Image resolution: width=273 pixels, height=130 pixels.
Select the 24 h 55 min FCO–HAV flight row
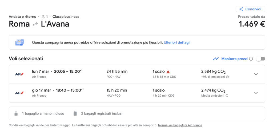pos(137,74)
